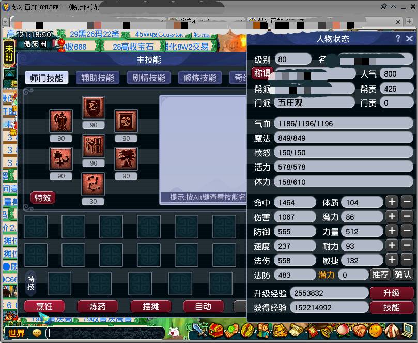The image size is (418, 343).
Task: Click the red 称谓 title button
Action: click(262, 73)
